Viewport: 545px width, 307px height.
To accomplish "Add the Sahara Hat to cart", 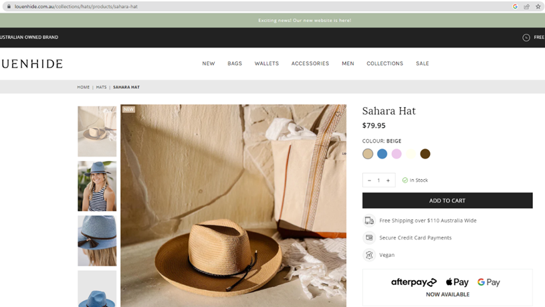I will (x=447, y=201).
